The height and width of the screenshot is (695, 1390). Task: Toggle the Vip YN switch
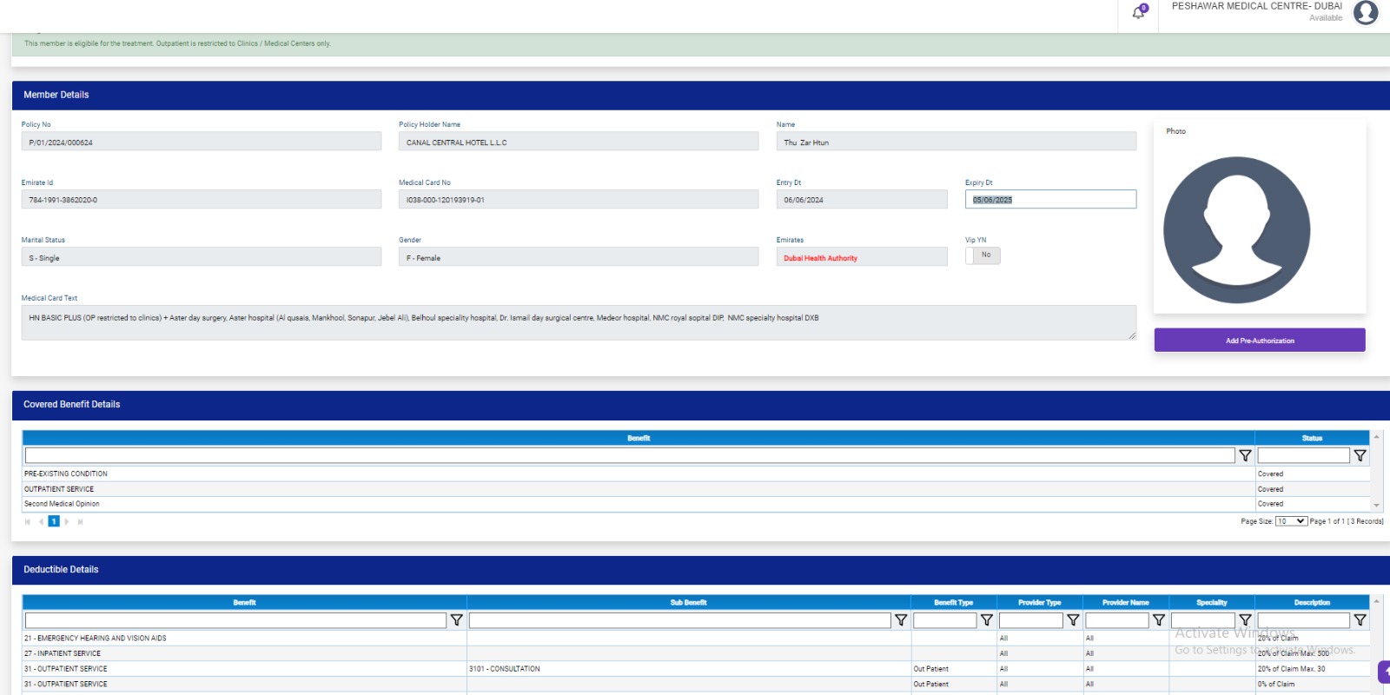point(983,255)
